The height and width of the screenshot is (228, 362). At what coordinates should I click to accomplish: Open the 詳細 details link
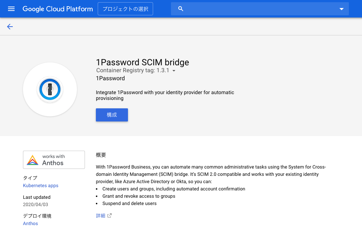click(x=101, y=216)
